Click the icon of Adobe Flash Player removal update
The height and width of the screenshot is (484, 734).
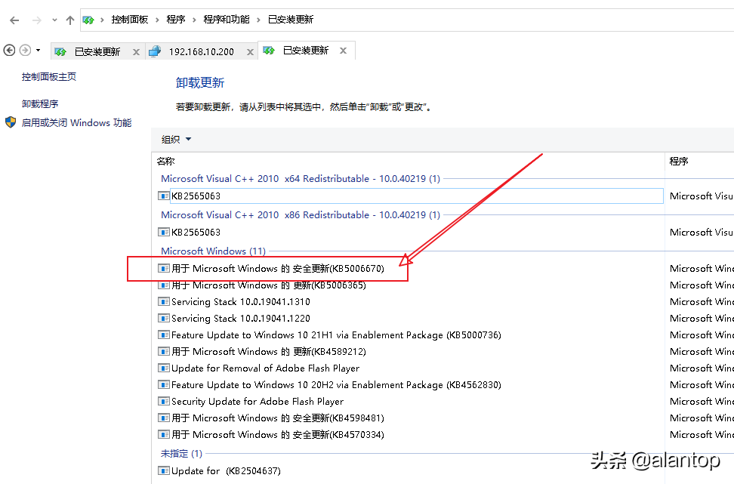pyautogui.click(x=163, y=368)
